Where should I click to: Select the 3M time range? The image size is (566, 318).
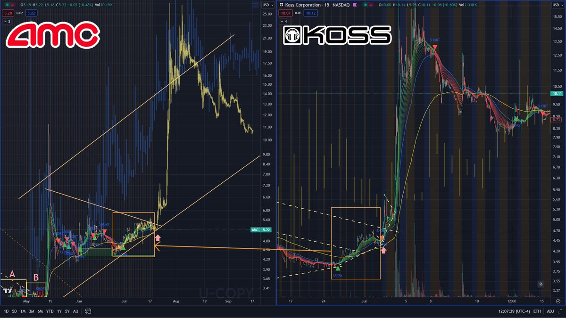click(31, 311)
